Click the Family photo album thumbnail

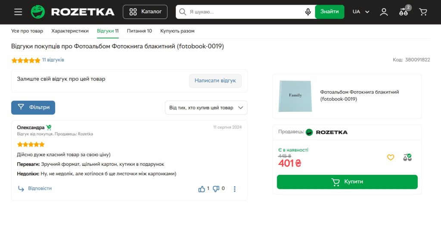point(295,96)
